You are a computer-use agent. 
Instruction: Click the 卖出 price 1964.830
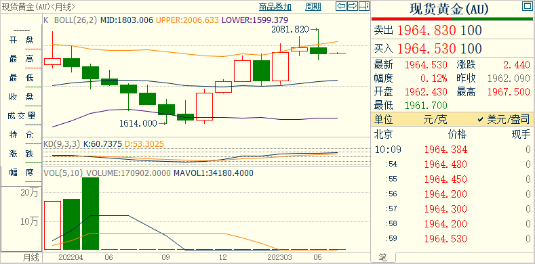point(427,30)
